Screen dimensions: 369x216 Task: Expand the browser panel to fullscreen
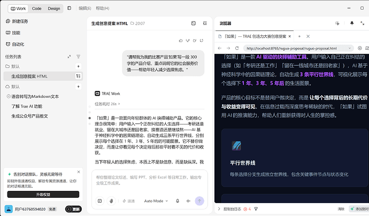363,24
